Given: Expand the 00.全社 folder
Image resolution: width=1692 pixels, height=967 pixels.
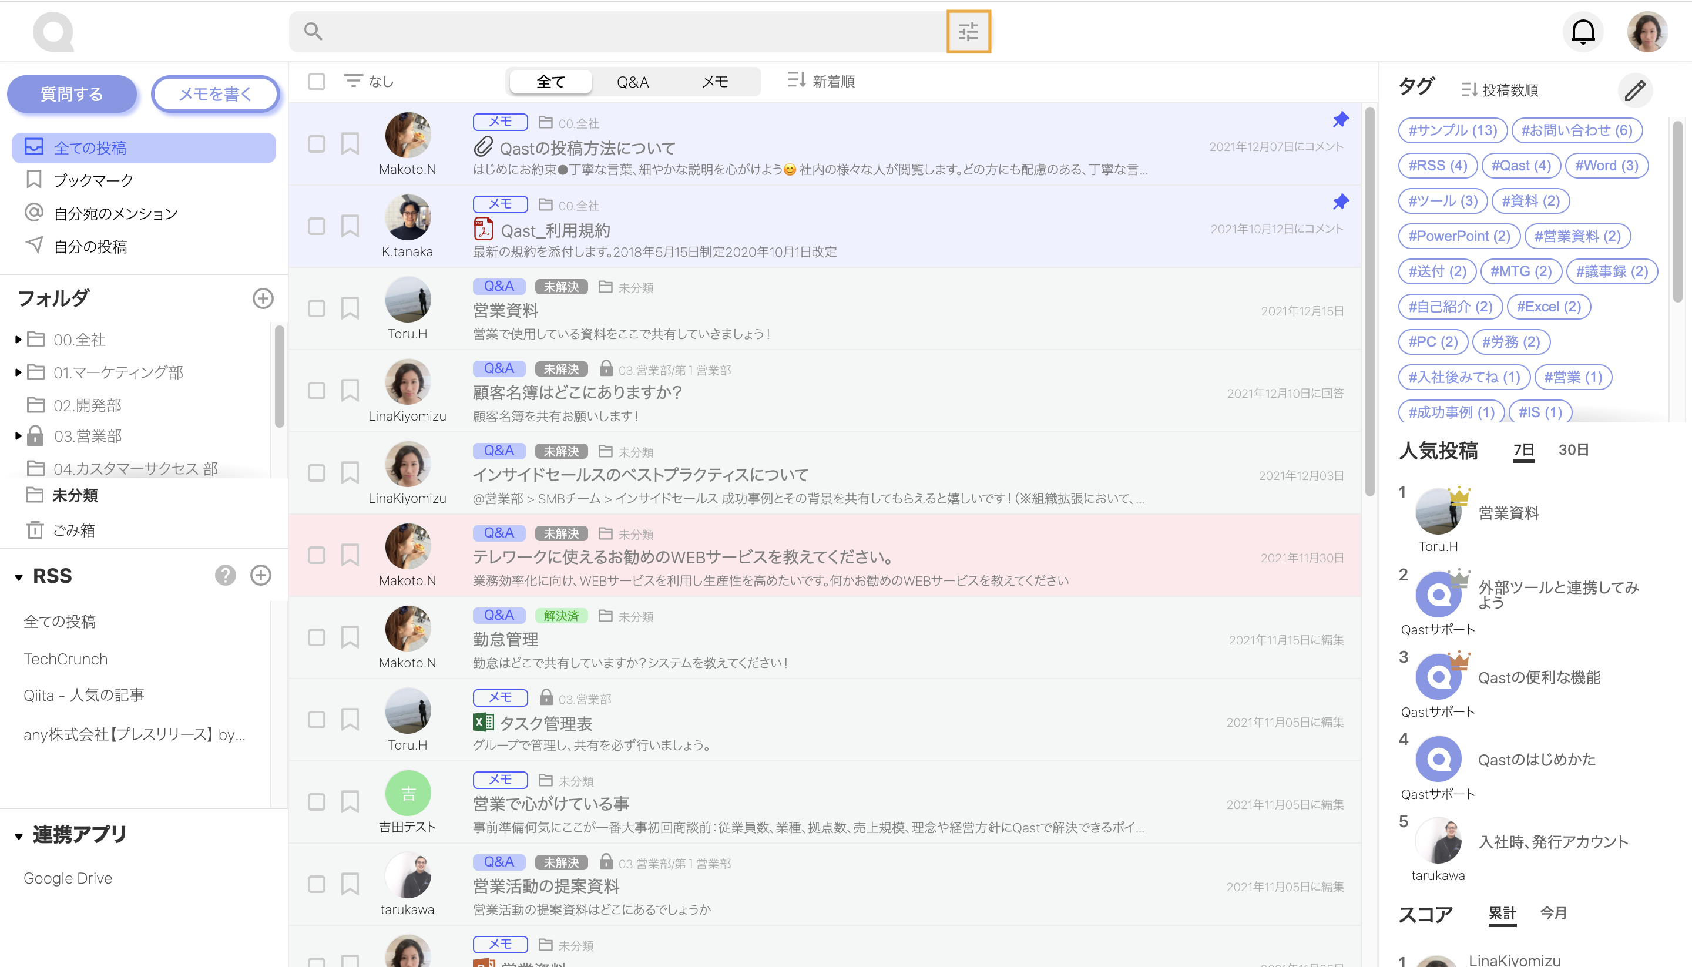Looking at the screenshot, I should pos(18,340).
